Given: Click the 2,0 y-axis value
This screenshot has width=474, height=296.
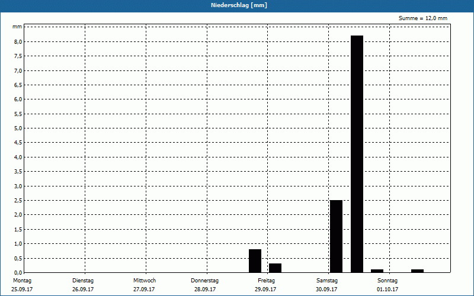Looking at the screenshot, I should (18, 215).
